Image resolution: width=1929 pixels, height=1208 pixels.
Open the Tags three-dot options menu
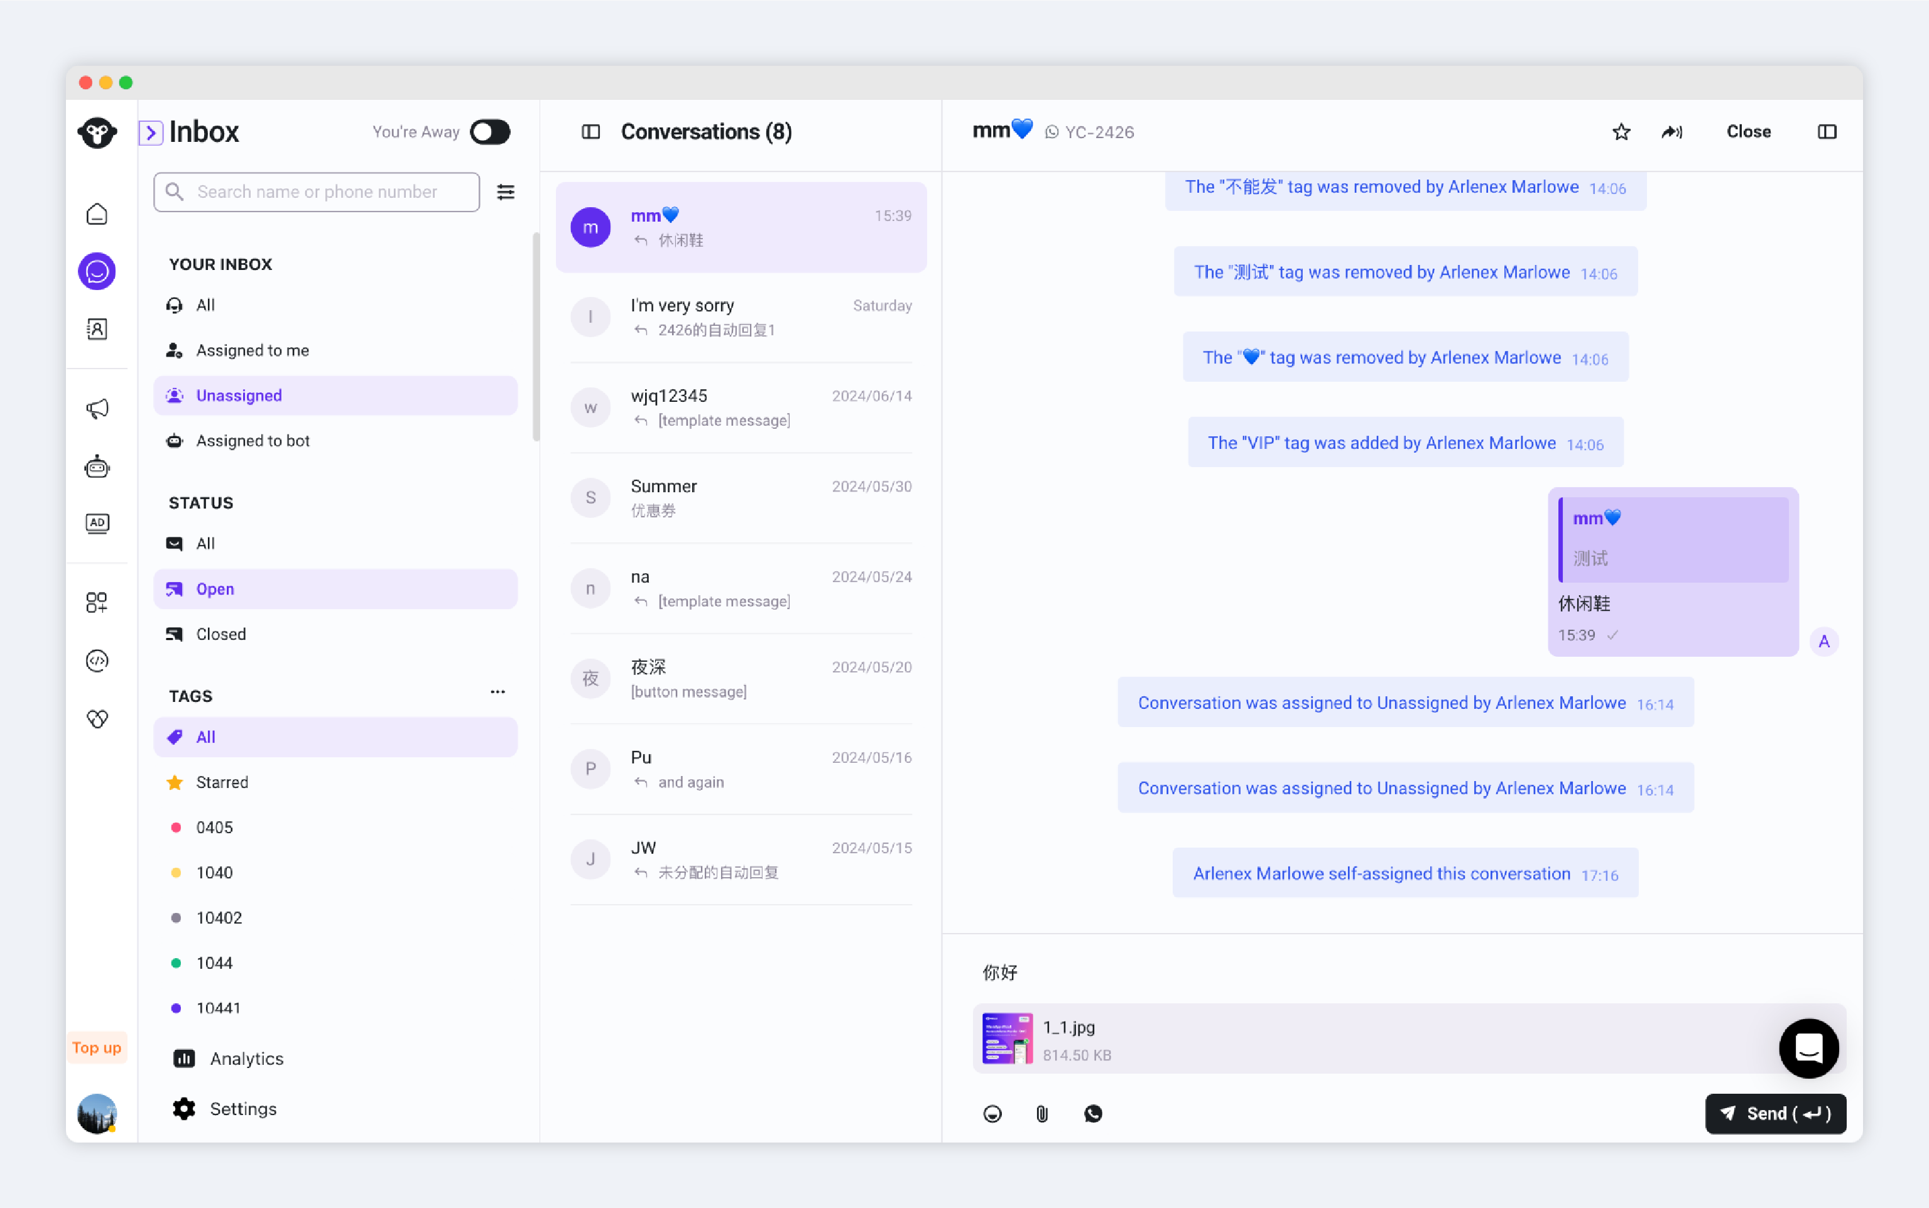click(498, 692)
